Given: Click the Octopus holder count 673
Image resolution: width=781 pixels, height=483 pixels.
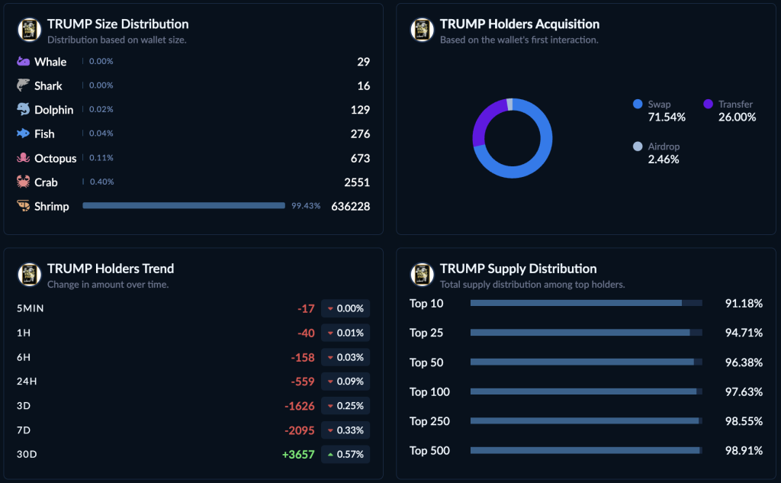Looking at the screenshot, I should 360,159.
